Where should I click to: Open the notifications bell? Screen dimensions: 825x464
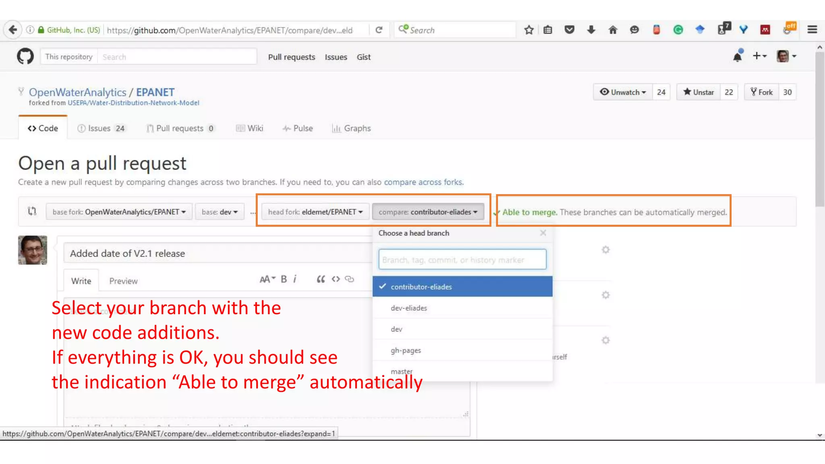[738, 56]
